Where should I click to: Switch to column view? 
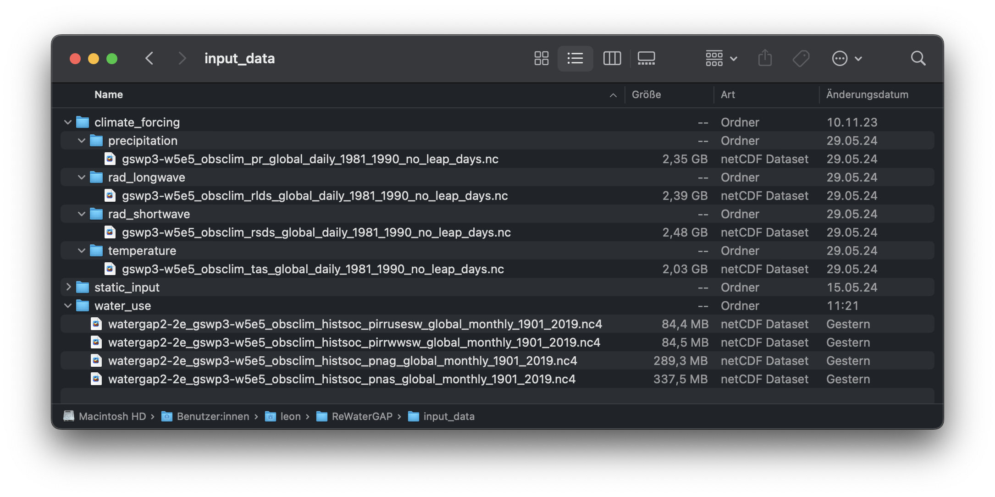(x=612, y=58)
